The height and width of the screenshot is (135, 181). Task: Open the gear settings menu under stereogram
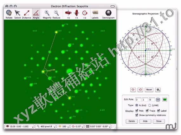point(158,90)
